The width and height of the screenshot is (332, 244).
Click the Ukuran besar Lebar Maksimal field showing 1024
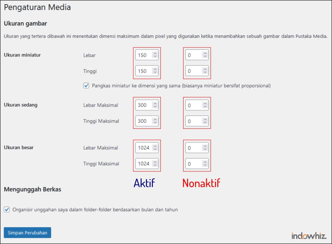pyautogui.click(x=147, y=148)
